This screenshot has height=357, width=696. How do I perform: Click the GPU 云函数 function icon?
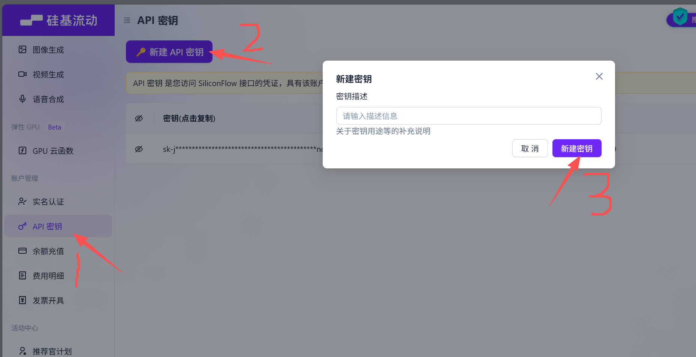point(22,150)
